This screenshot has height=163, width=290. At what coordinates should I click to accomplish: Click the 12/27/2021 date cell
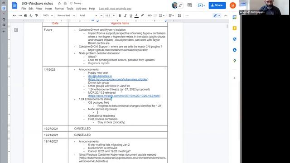[x=55, y=129]
